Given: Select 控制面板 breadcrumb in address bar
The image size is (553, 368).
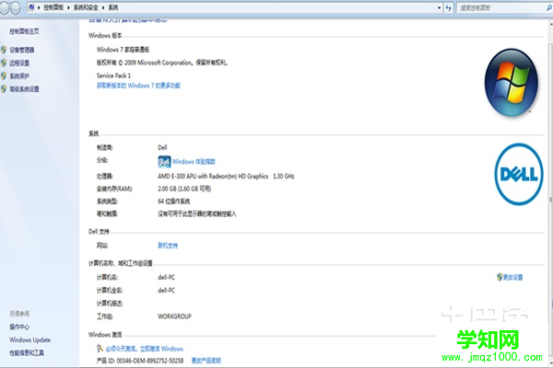Looking at the screenshot, I should coord(53,7).
